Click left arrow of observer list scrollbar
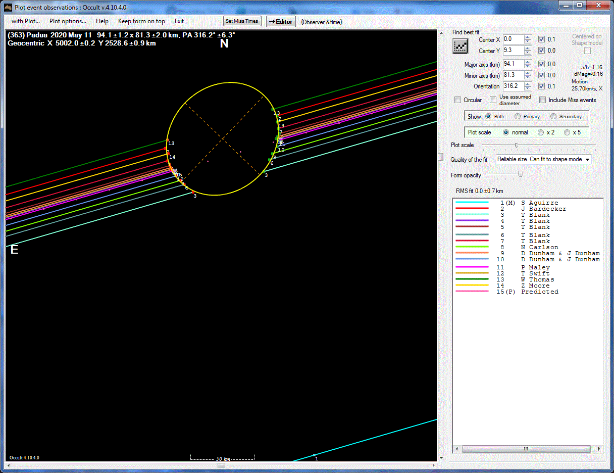The width and height of the screenshot is (614, 473). [x=457, y=449]
